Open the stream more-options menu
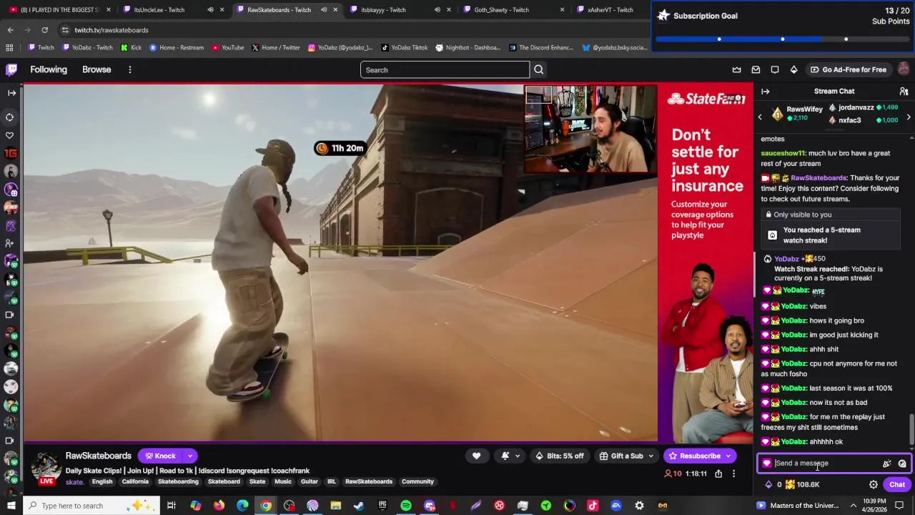 tap(733, 474)
